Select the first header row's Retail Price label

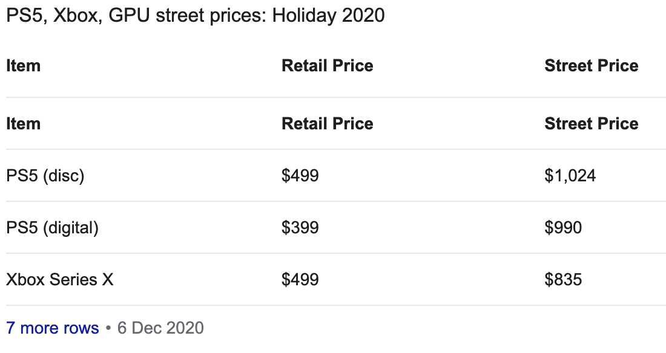(327, 66)
